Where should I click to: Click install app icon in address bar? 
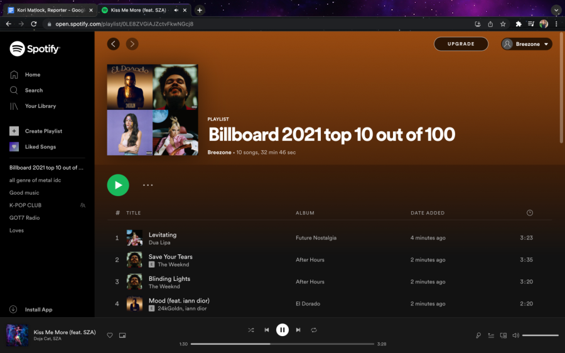coord(478,24)
